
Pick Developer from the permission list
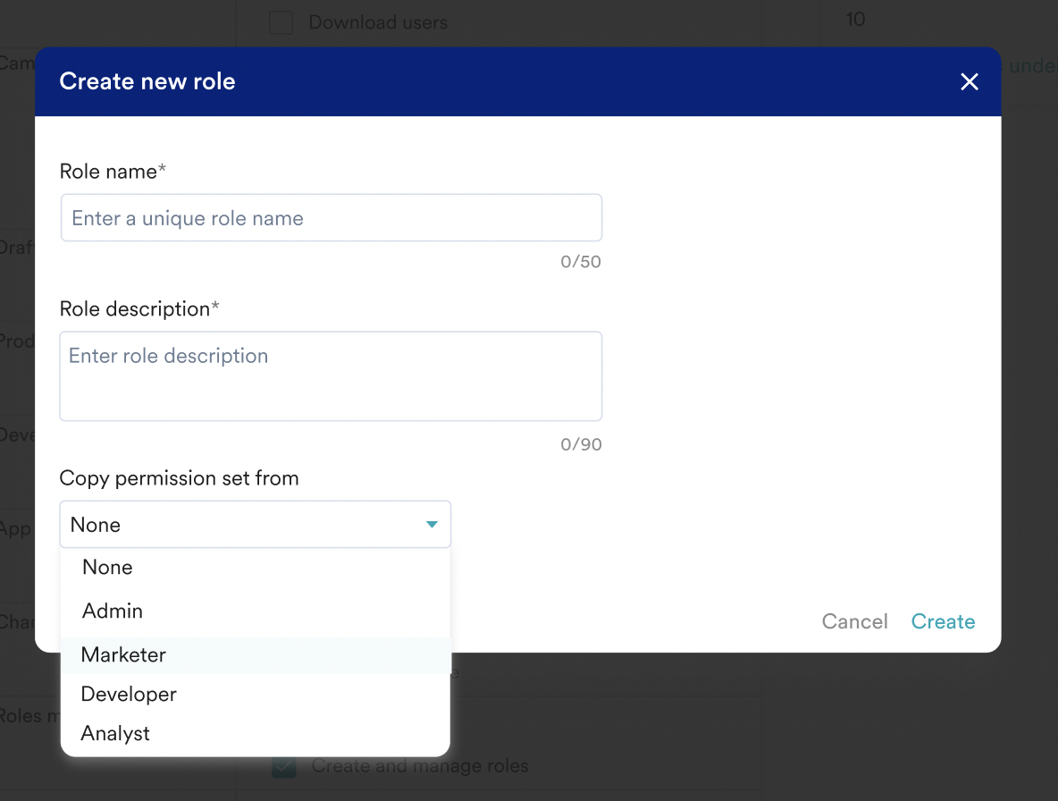tap(129, 695)
